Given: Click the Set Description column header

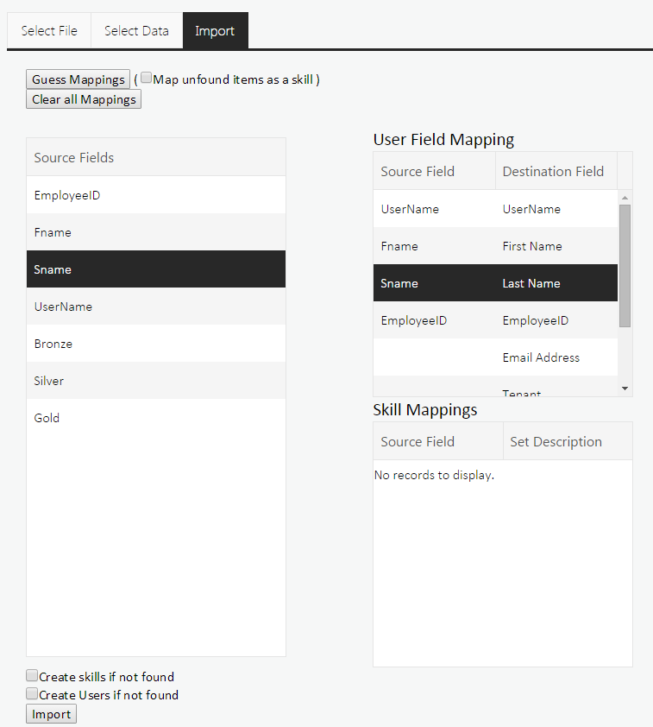Looking at the screenshot, I should (556, 441).
